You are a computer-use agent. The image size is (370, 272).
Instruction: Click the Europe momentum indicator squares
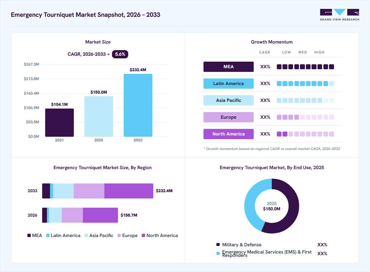pos(305,117)
